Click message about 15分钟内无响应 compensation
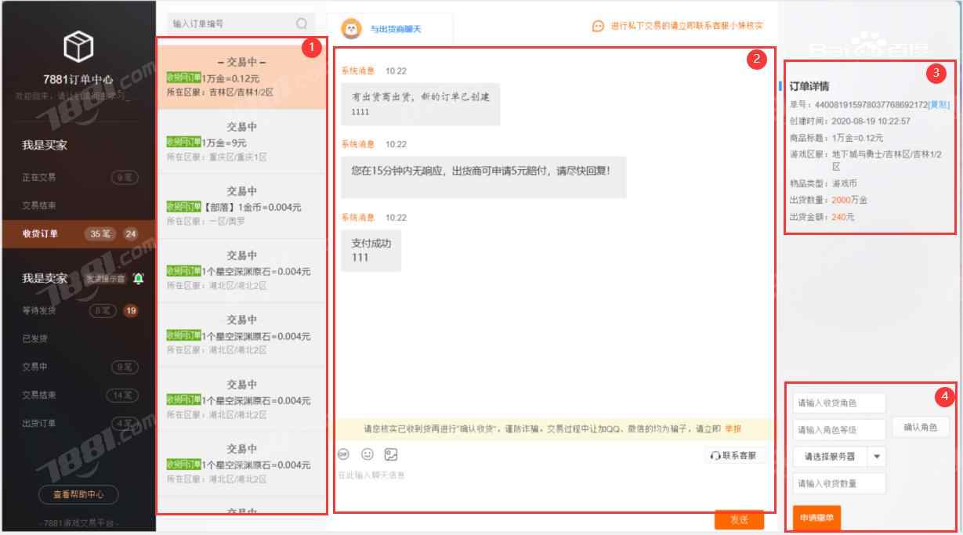The image size is (963, 535). tap(483, 177)
